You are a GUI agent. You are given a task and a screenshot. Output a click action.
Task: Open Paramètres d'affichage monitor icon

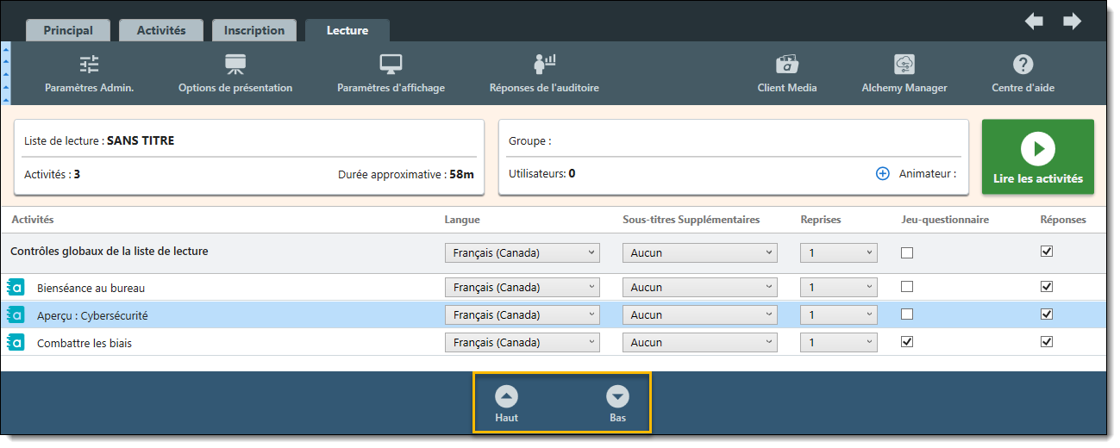pyautogui.click(x=391, y=65)
